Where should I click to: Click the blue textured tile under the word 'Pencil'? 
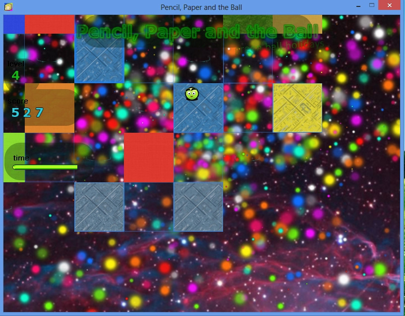coord(99,58)
